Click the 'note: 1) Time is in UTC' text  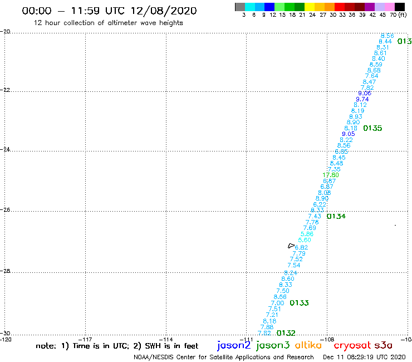pos(82,346)
